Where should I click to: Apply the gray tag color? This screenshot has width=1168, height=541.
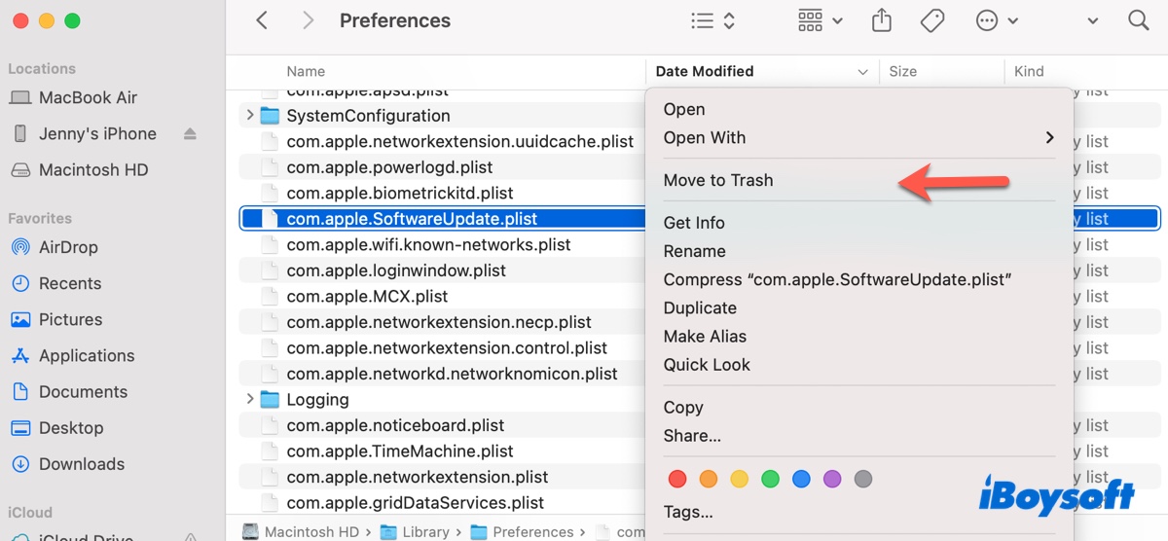tap(862, 479)
